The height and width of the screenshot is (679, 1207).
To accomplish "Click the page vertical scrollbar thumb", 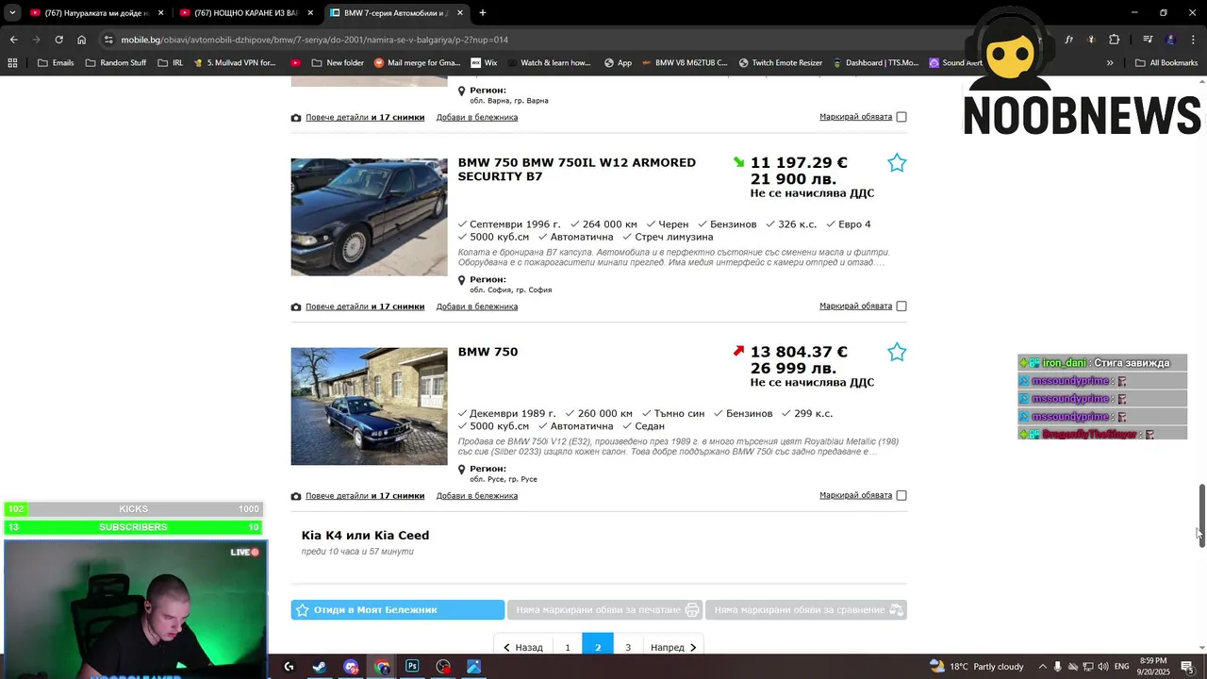I will 1201,514.
